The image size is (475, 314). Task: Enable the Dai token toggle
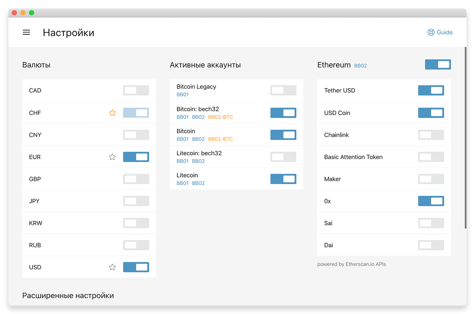pos(431,245)
